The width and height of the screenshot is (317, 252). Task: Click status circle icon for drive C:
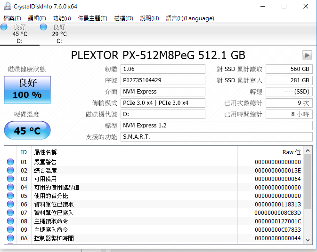coord(43,27)
